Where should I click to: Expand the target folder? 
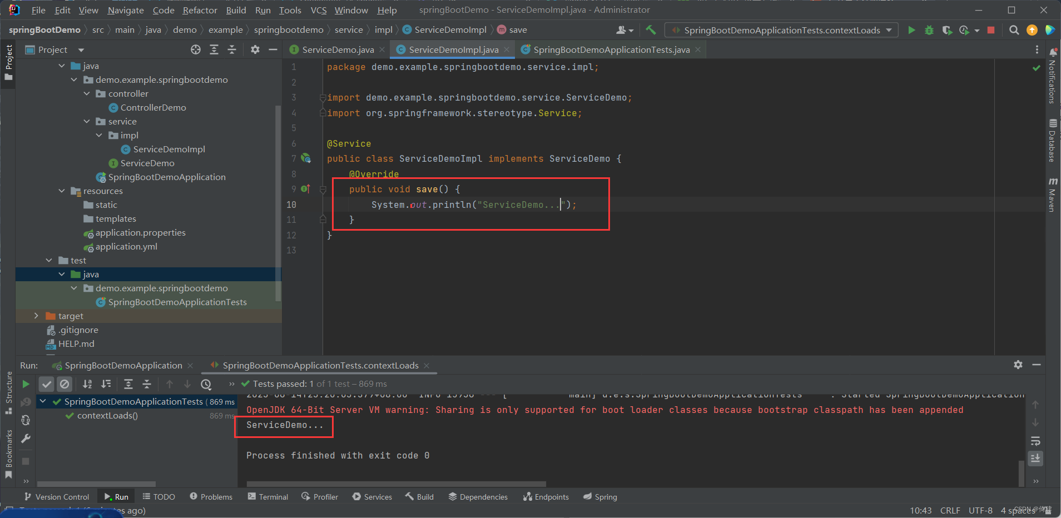36,316
